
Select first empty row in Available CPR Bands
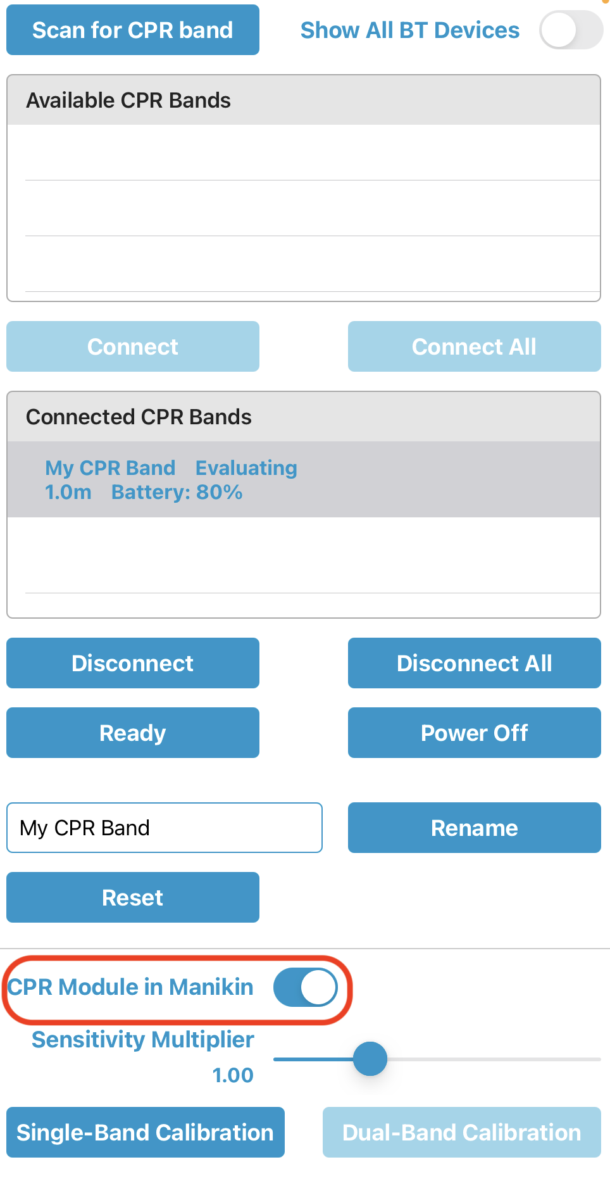[304, 153]
